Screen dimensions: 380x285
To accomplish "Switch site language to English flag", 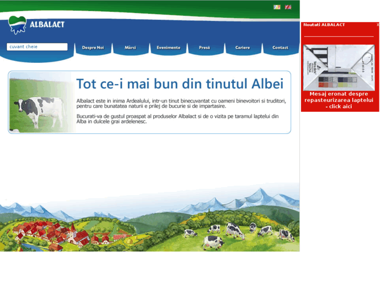I will tap(288, 7).
